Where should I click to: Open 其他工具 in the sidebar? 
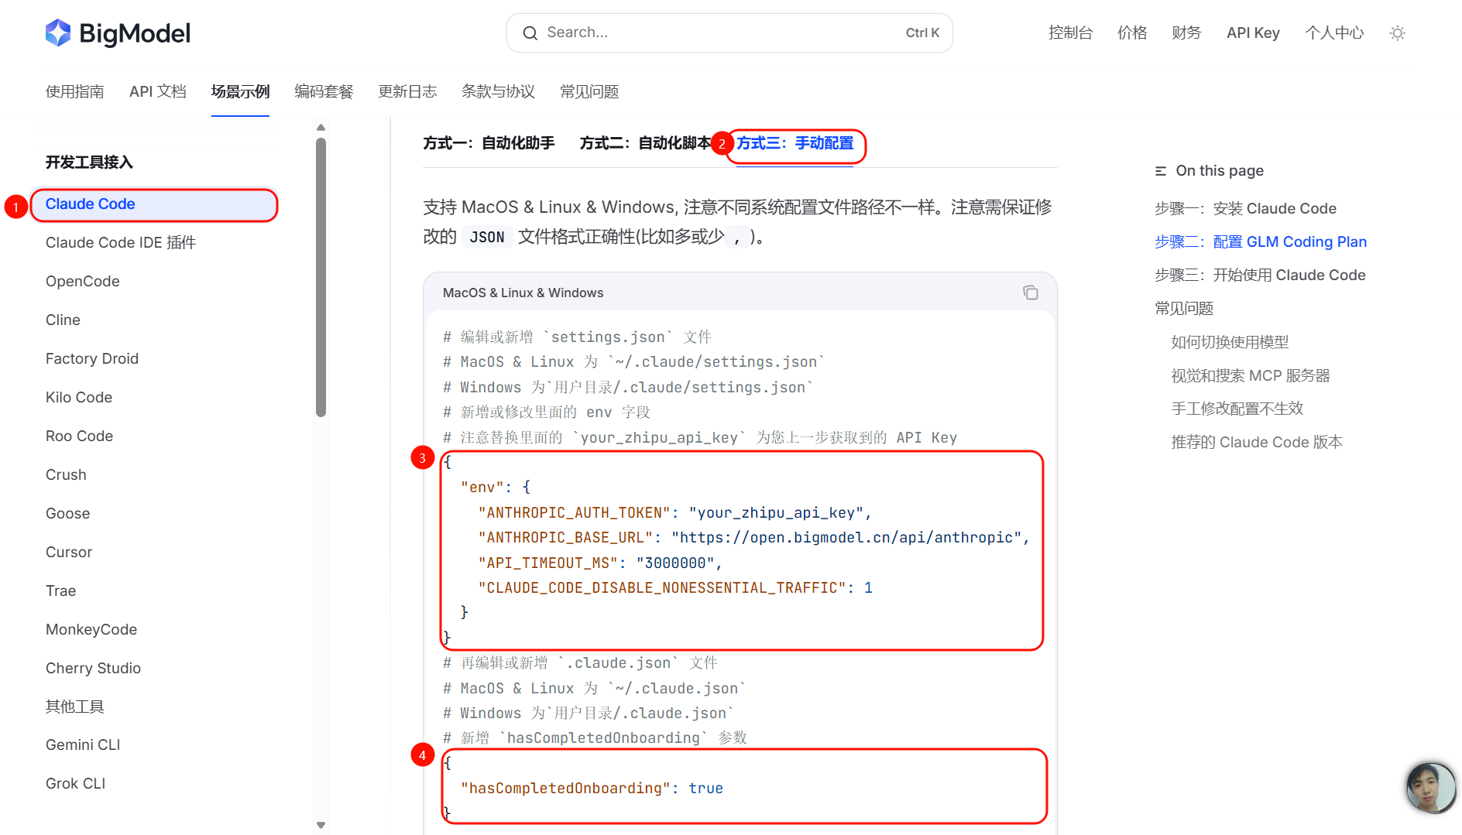pyautogui.click(x=74, y=707)
